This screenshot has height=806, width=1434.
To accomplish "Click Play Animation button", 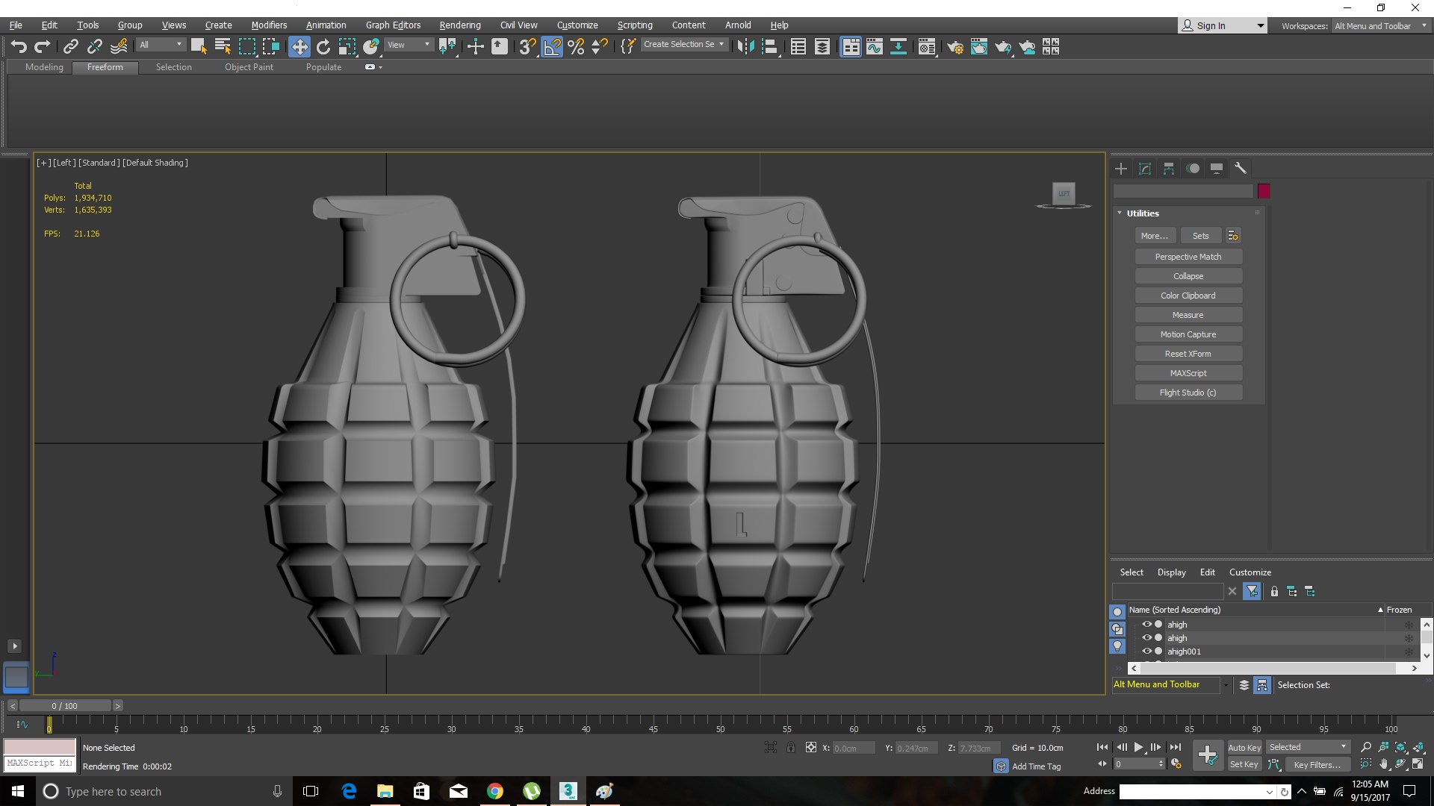I will coord(1138,747).
